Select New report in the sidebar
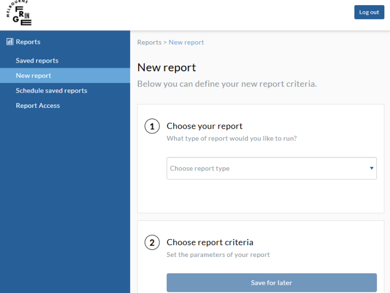 pyautogui.click(x=34, y=76)
